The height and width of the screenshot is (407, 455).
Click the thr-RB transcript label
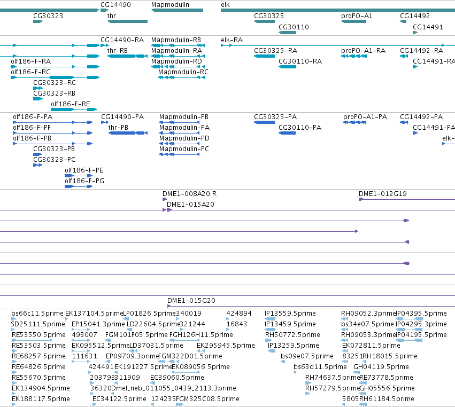pyautogui.click(x=117, y=50)
